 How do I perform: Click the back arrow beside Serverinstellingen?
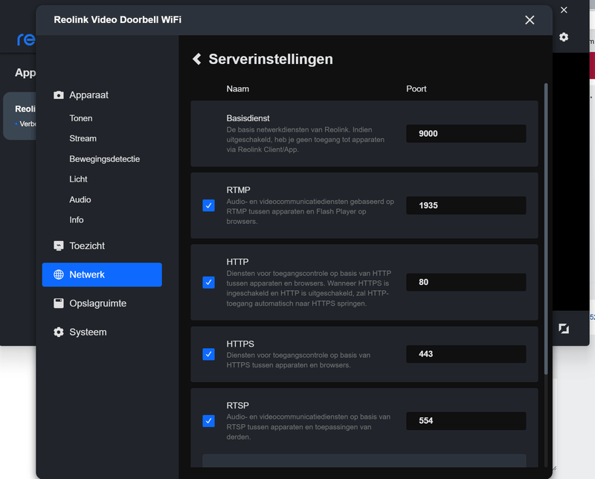point(197,59)
